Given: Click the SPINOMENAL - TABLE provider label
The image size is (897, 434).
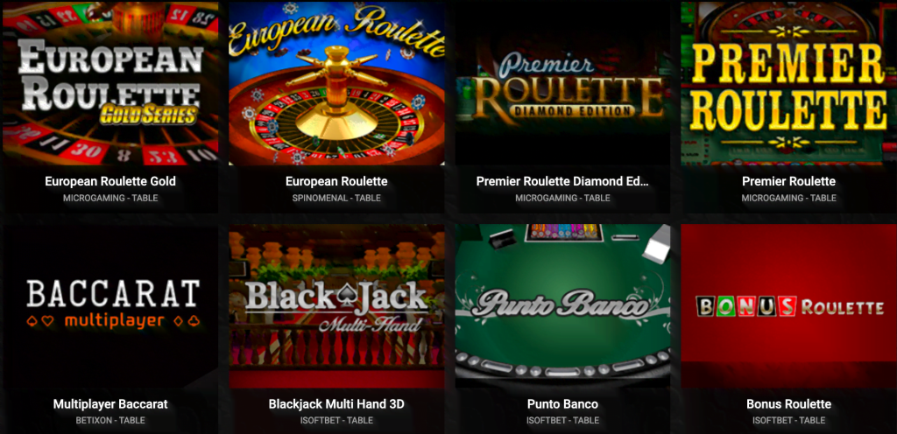Looking at the screenshot, I should tap(336, 198).
